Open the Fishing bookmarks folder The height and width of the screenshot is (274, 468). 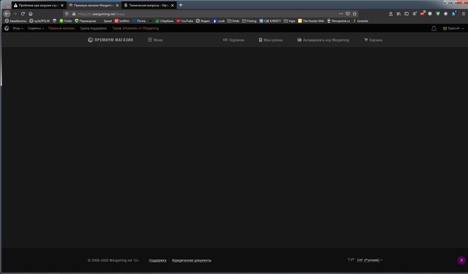(x=249, y=21)
